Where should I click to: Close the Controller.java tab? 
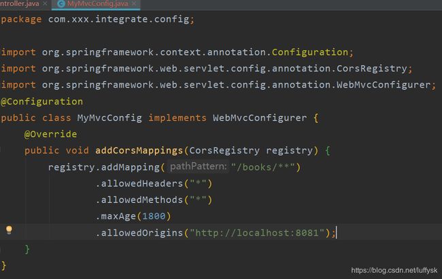click(45, 3)
